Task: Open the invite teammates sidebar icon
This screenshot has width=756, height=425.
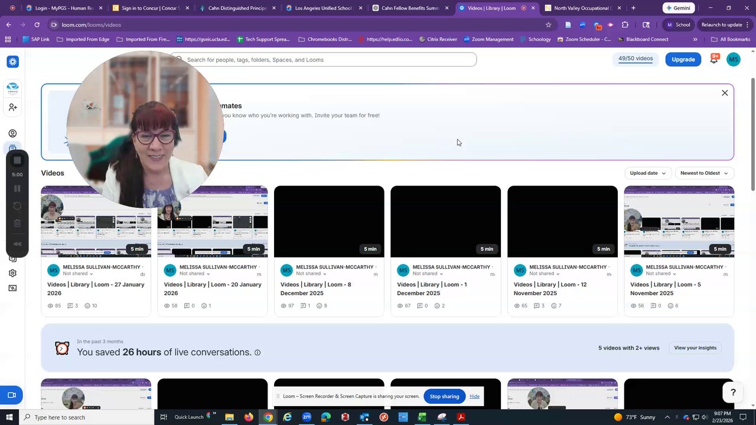Action: pos(12,107)
